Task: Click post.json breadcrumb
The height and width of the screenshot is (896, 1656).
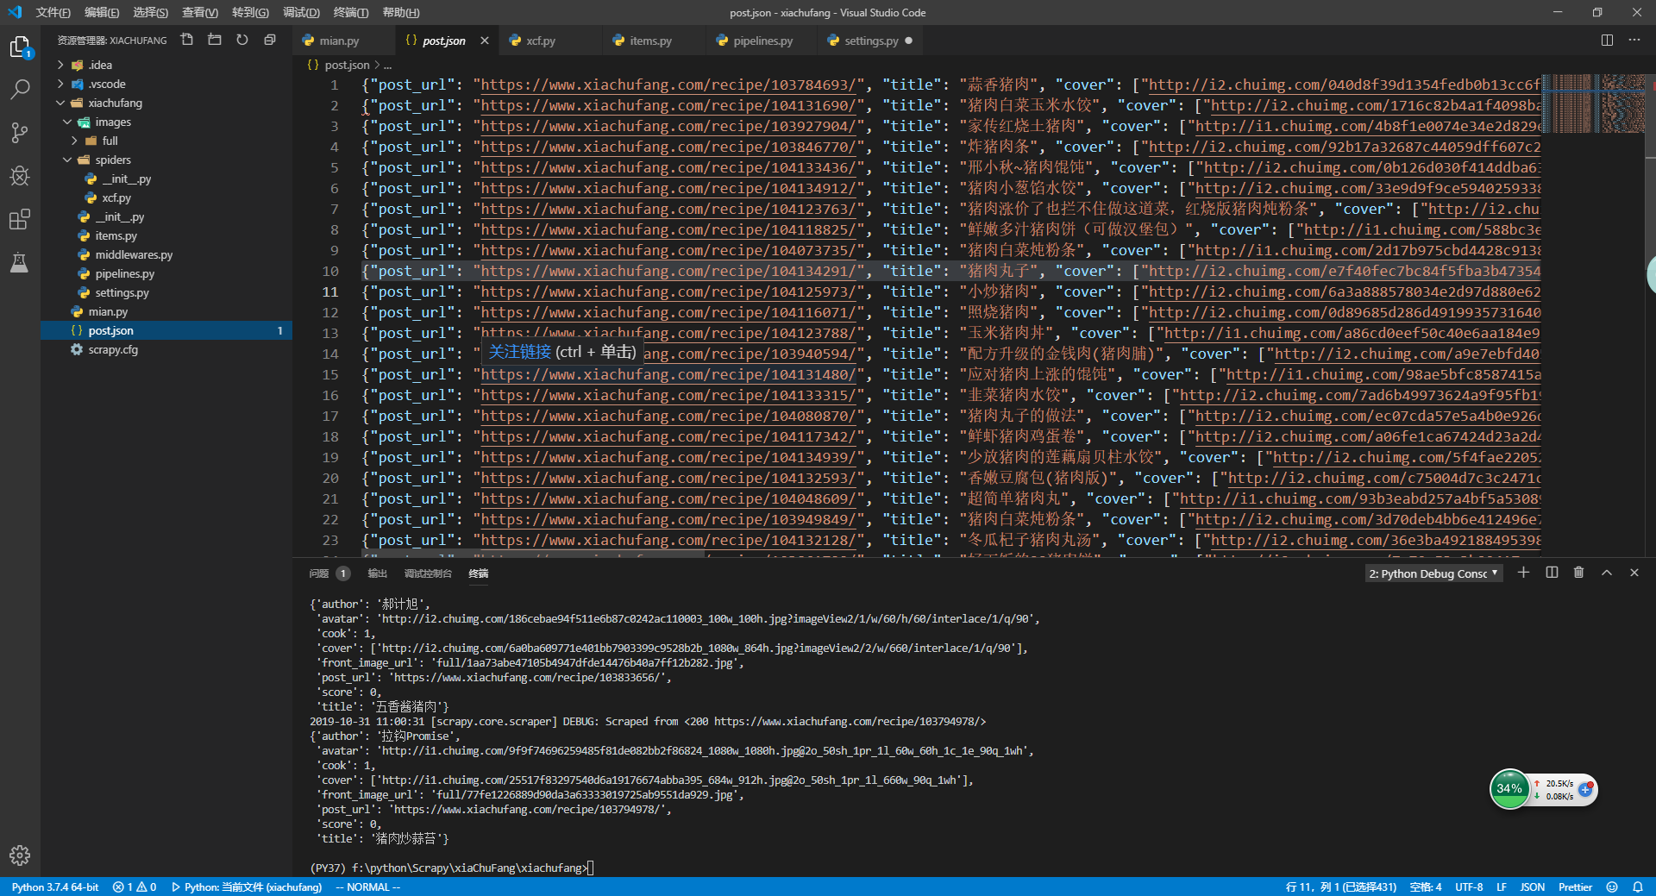Action: click(347, 65)
